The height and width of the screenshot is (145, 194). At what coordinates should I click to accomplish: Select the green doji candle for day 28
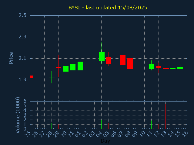tap(52, 78)
